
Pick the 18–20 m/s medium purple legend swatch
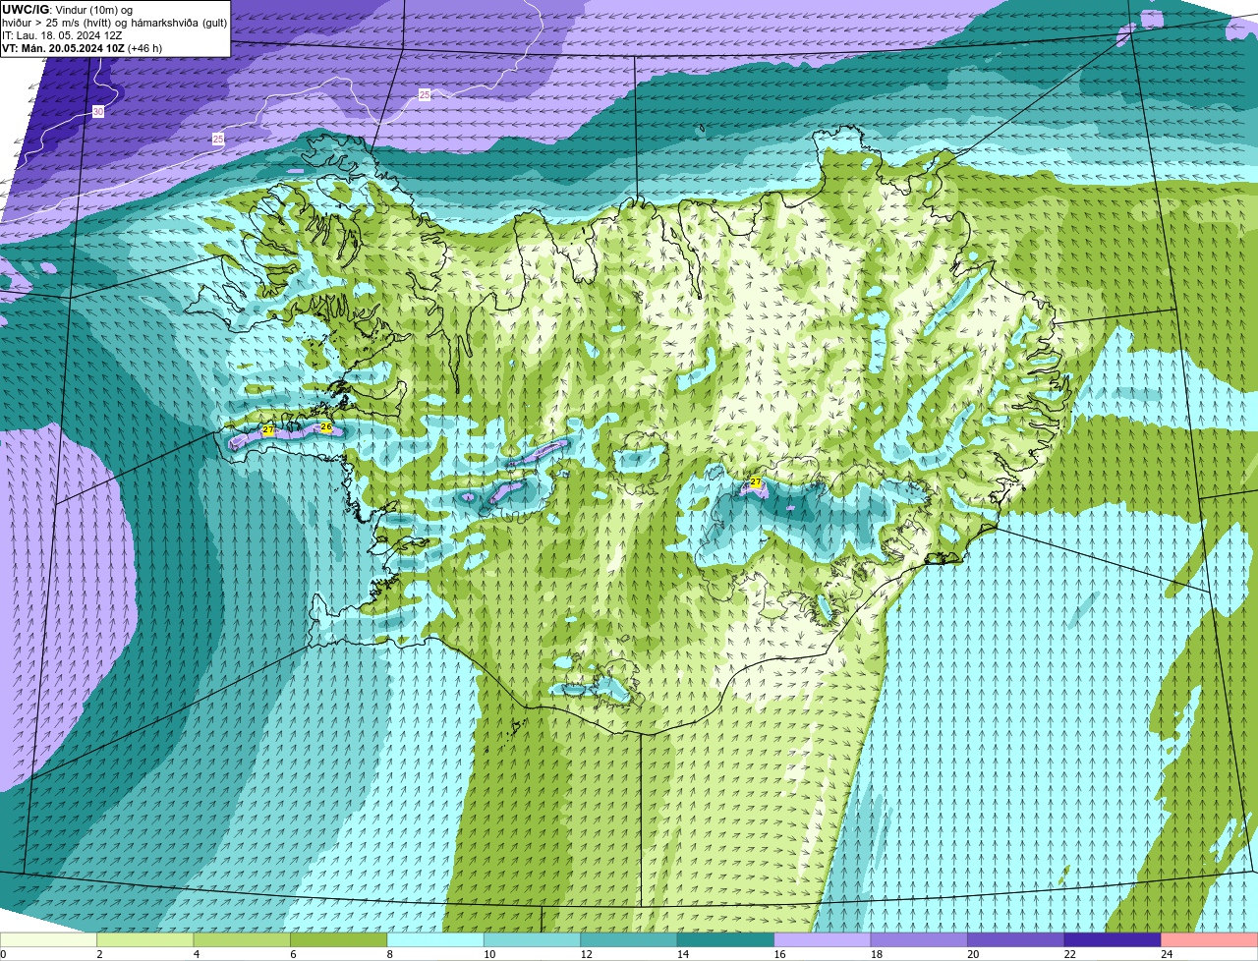pyautogui.click(x=919, y=939)
